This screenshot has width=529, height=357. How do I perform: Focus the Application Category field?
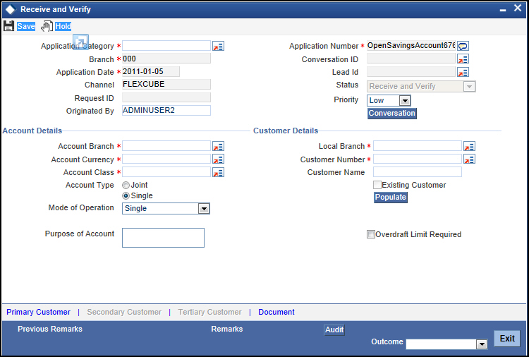tap(166, 46)
